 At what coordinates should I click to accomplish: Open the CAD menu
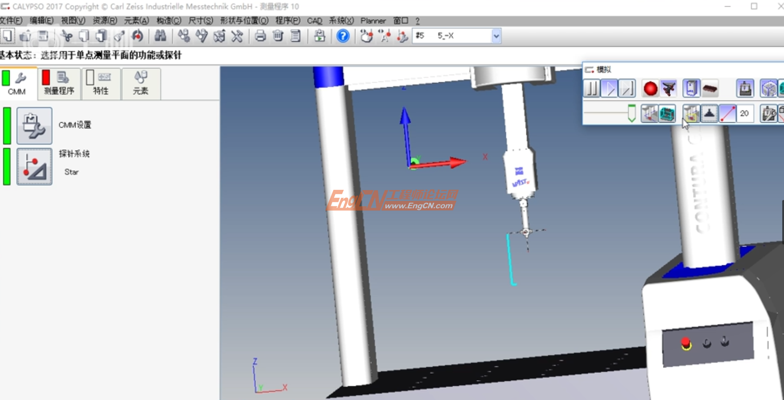click(x=315, y=21)
